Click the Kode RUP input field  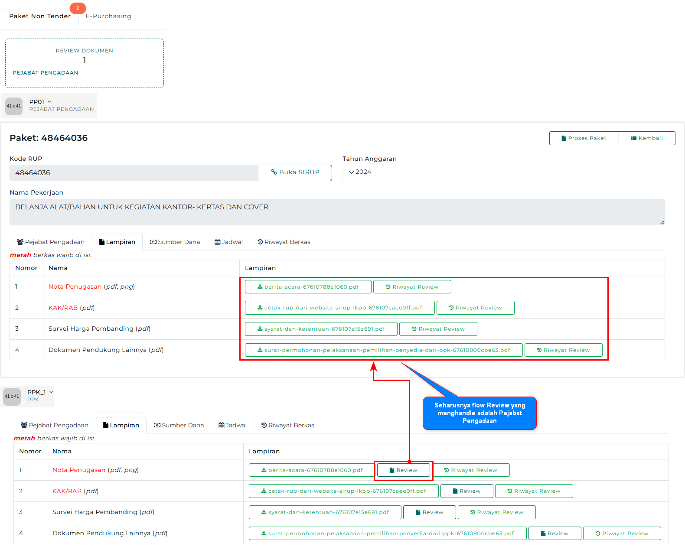134,173
